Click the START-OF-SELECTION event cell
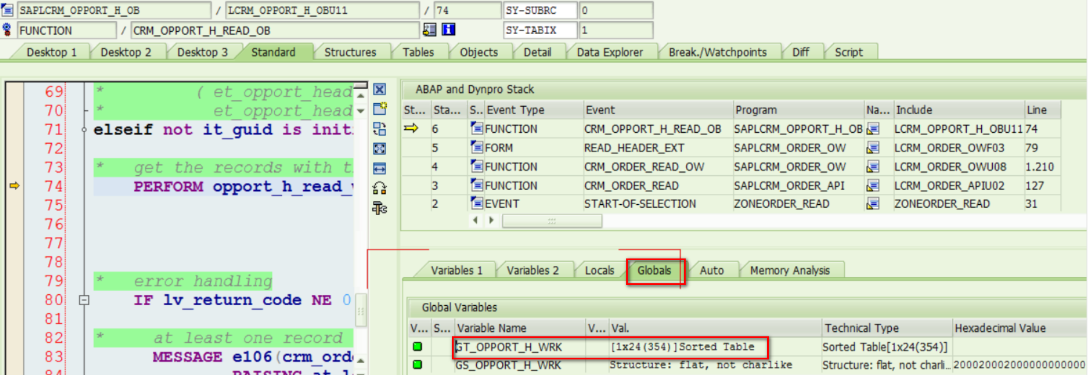 657,204
